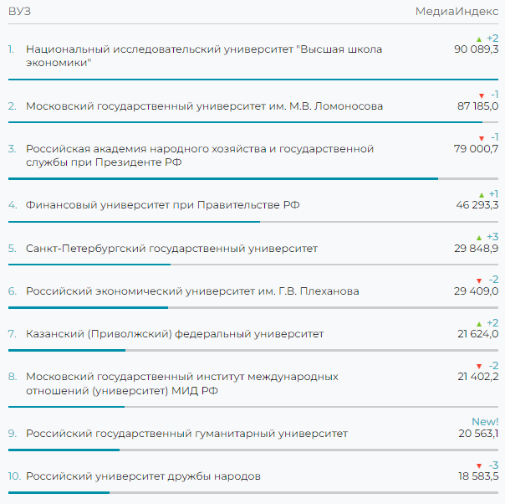Select Финансовый университет при Правительстве РФ

pyautogui.click(x=162, y=205)
